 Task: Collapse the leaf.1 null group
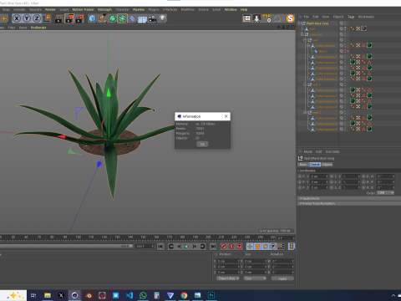click(x=305, y=84)
